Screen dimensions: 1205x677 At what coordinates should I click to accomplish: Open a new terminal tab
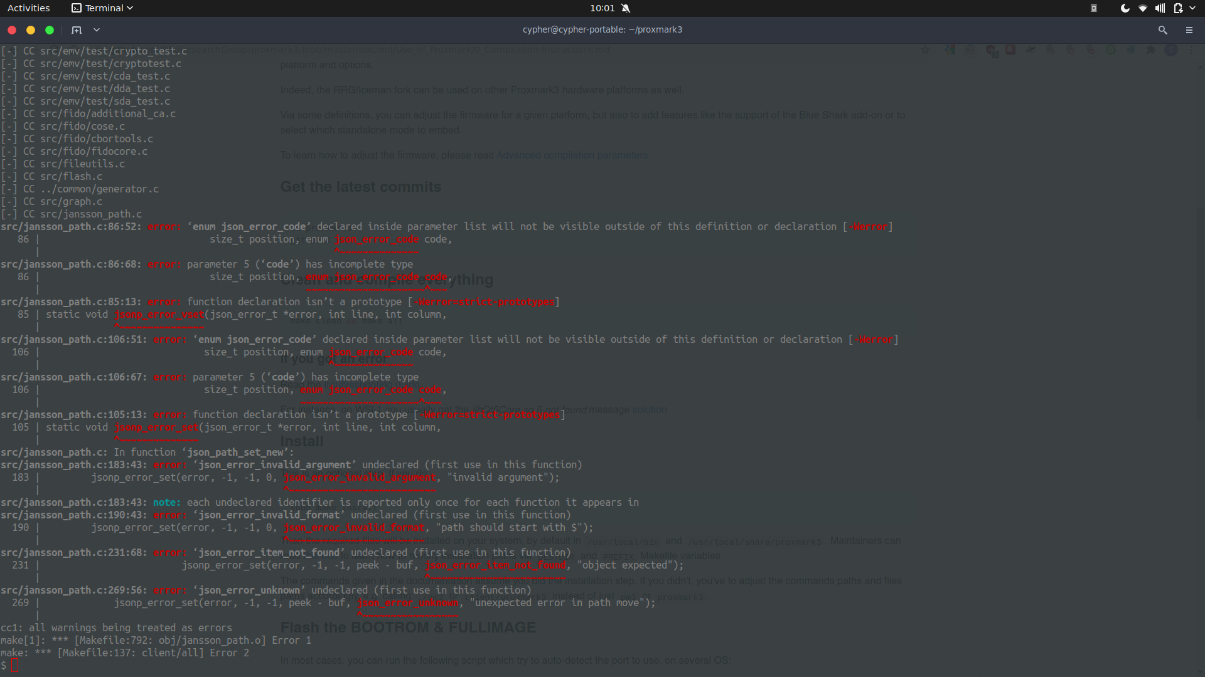point(76,29)
